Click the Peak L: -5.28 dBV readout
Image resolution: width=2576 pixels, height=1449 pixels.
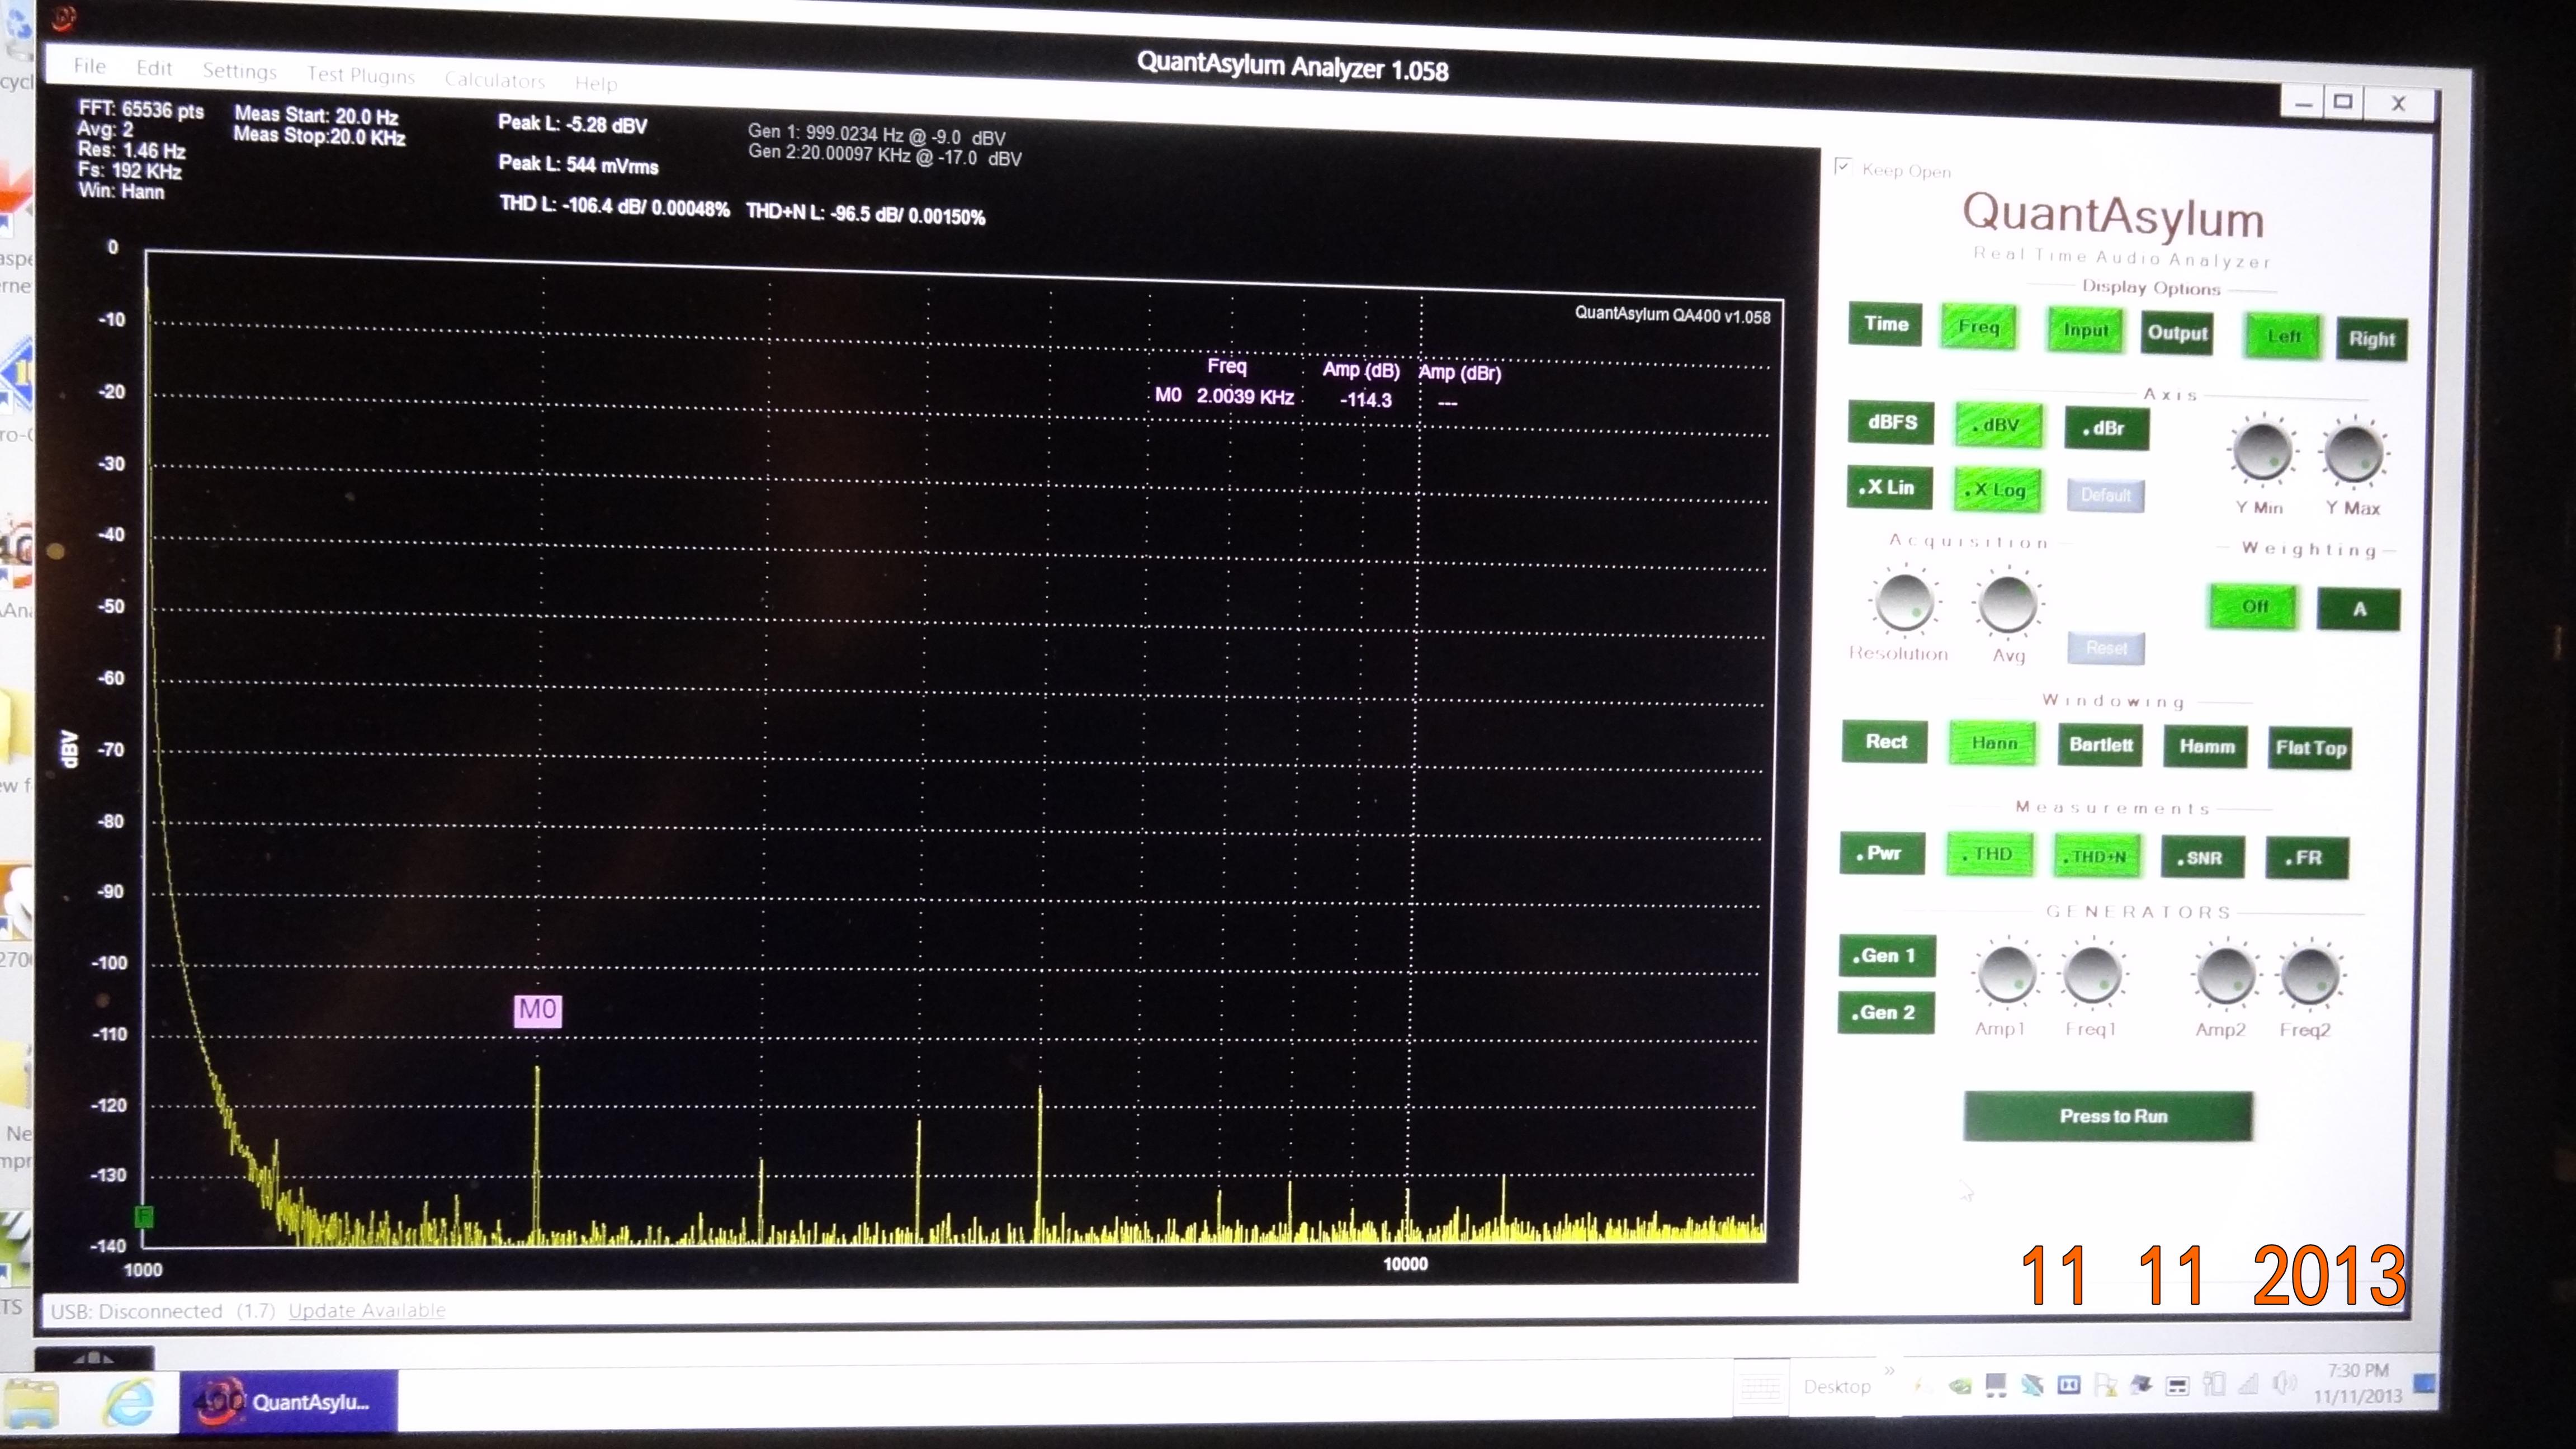573,124
